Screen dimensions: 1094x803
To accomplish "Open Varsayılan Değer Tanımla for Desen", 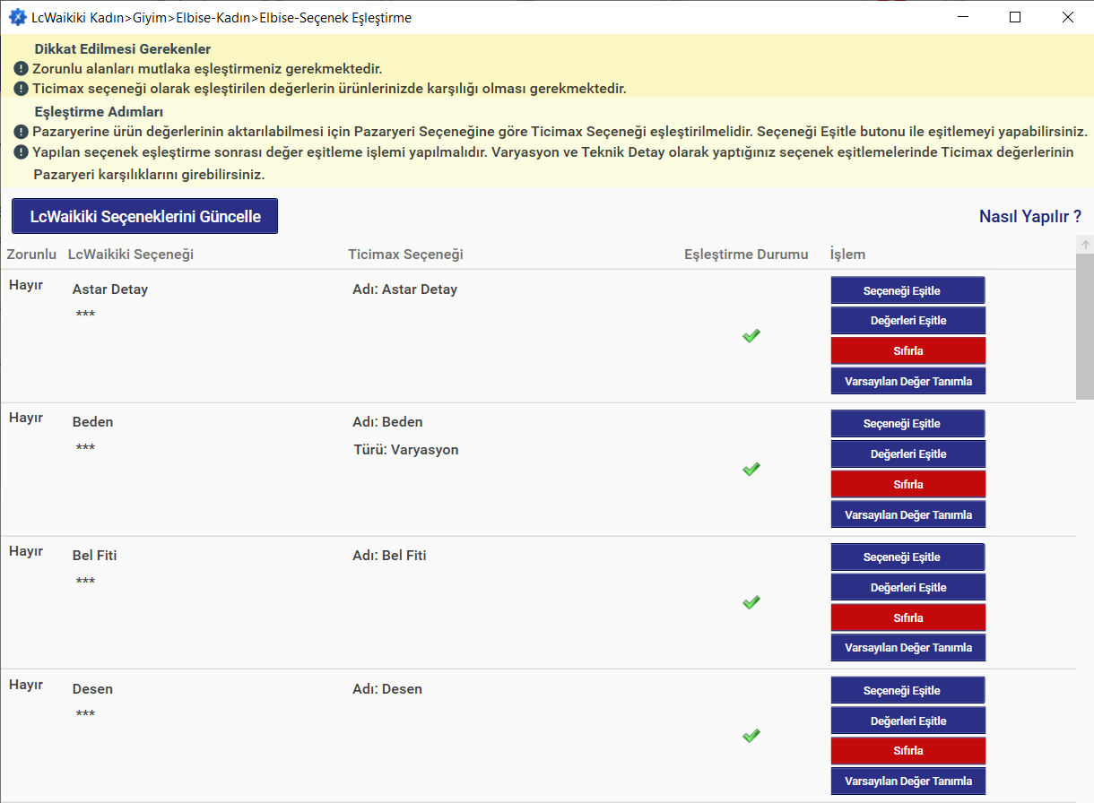I will pos(908,781).
